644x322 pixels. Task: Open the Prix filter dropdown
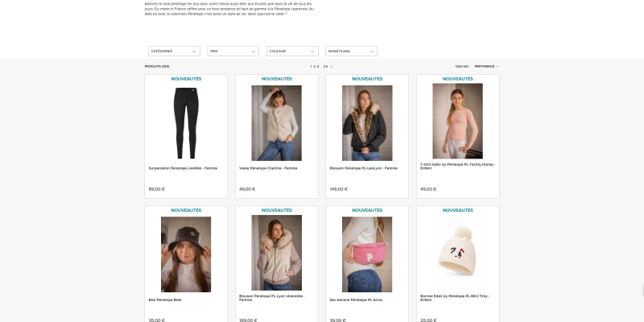click(x=233, y=52)
